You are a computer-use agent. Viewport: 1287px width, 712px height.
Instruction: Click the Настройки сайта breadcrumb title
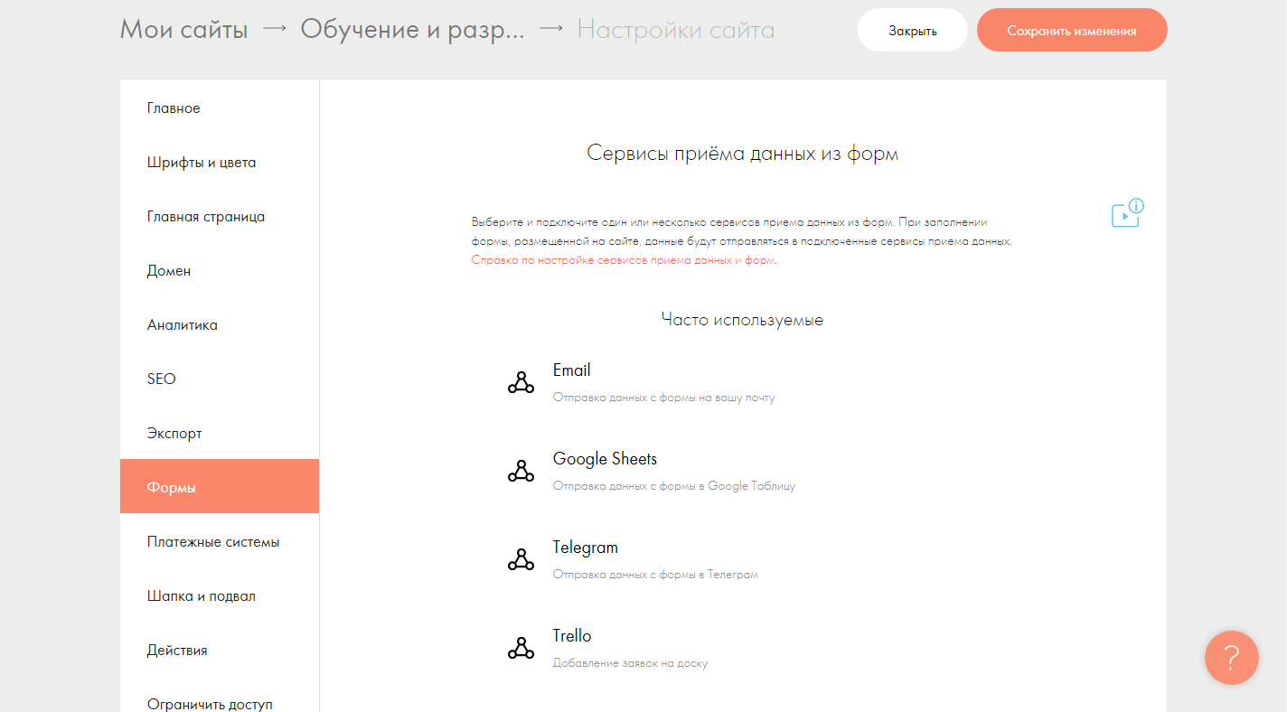tap(676, 30)
